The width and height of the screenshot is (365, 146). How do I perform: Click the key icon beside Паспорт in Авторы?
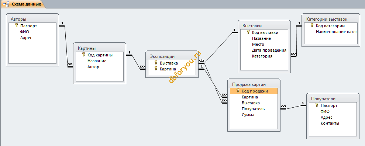pyautogui.click(x=16, y=25)
